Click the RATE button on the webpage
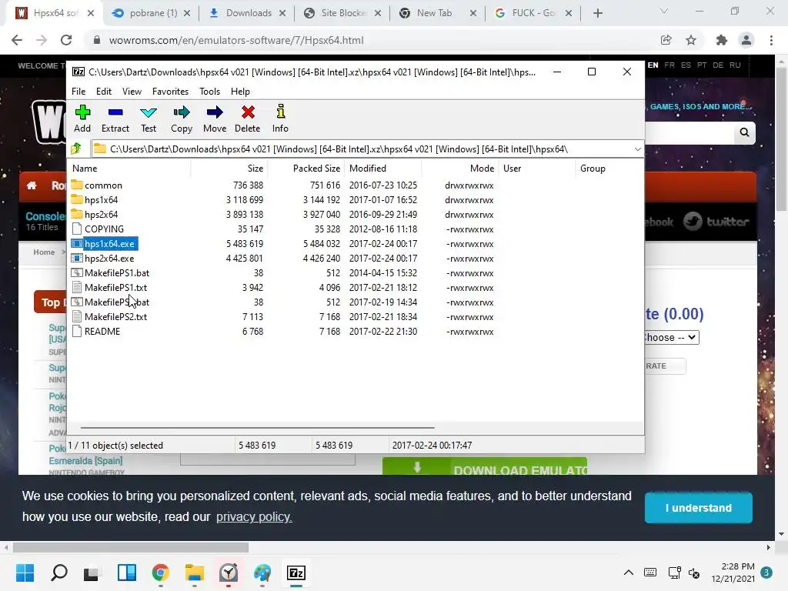Image resolution: width=788 pixels, height=591 pixels. point(665,366)
